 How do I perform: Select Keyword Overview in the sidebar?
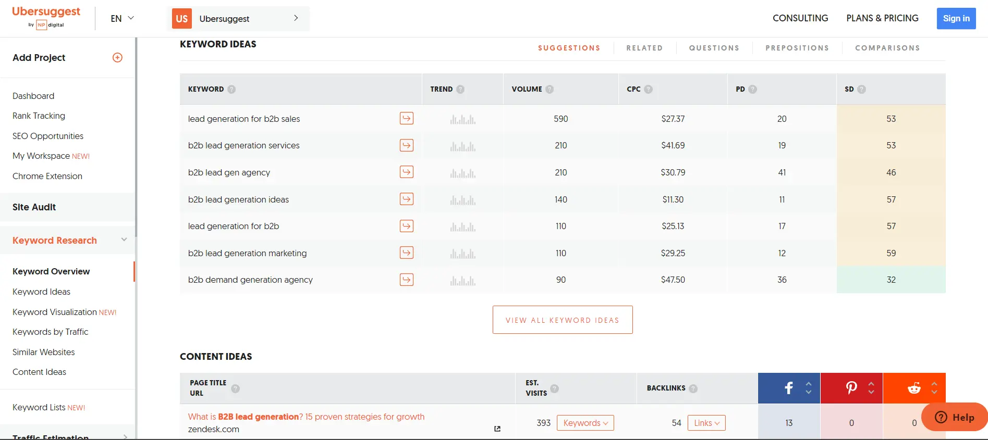pos(51,271)
